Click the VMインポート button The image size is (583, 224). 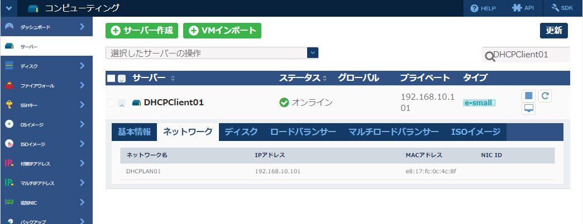click(222, 31)
